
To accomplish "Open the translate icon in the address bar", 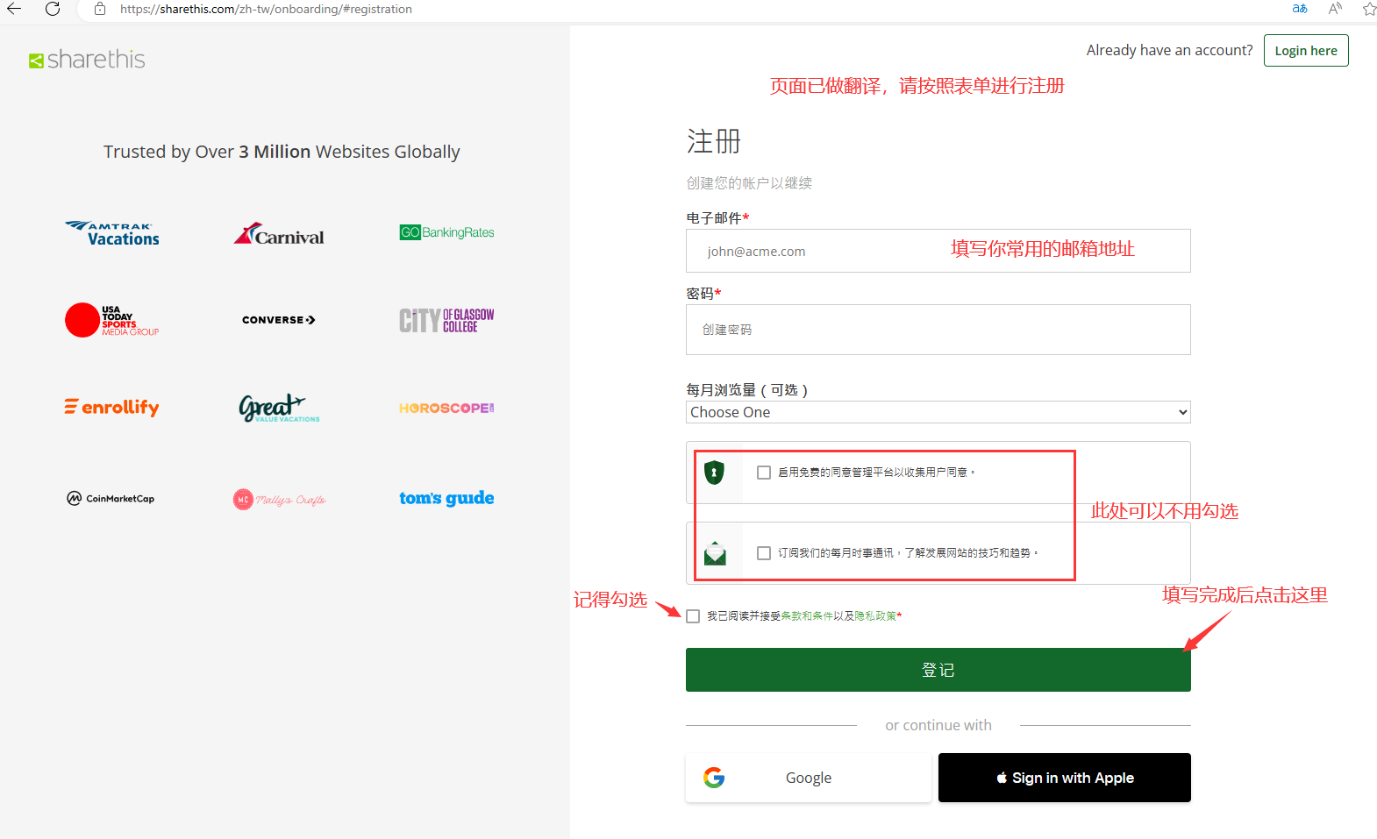I will tap(1300, 9).
